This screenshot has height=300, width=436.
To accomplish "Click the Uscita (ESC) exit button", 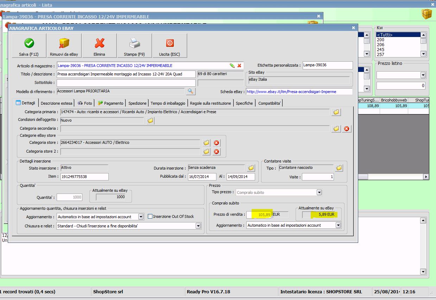I will click(x=170, y=46).
